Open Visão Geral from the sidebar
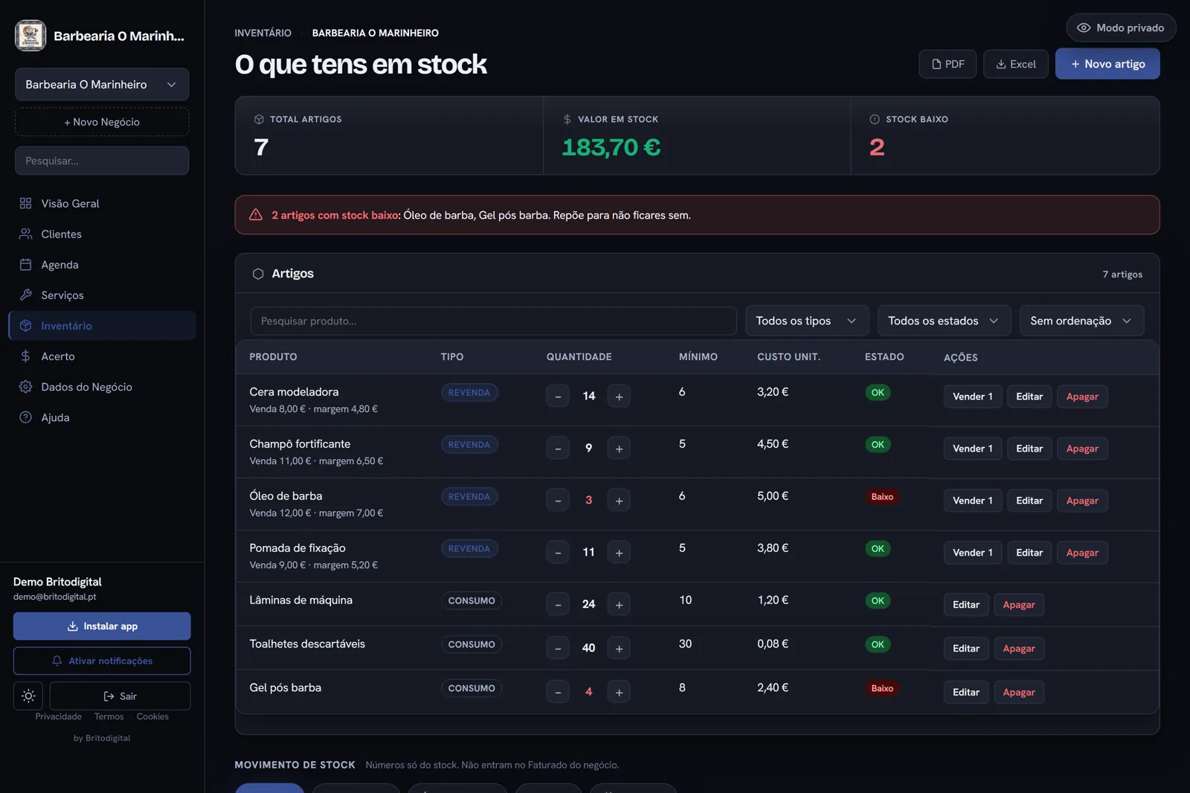 (x=102, y=203)
